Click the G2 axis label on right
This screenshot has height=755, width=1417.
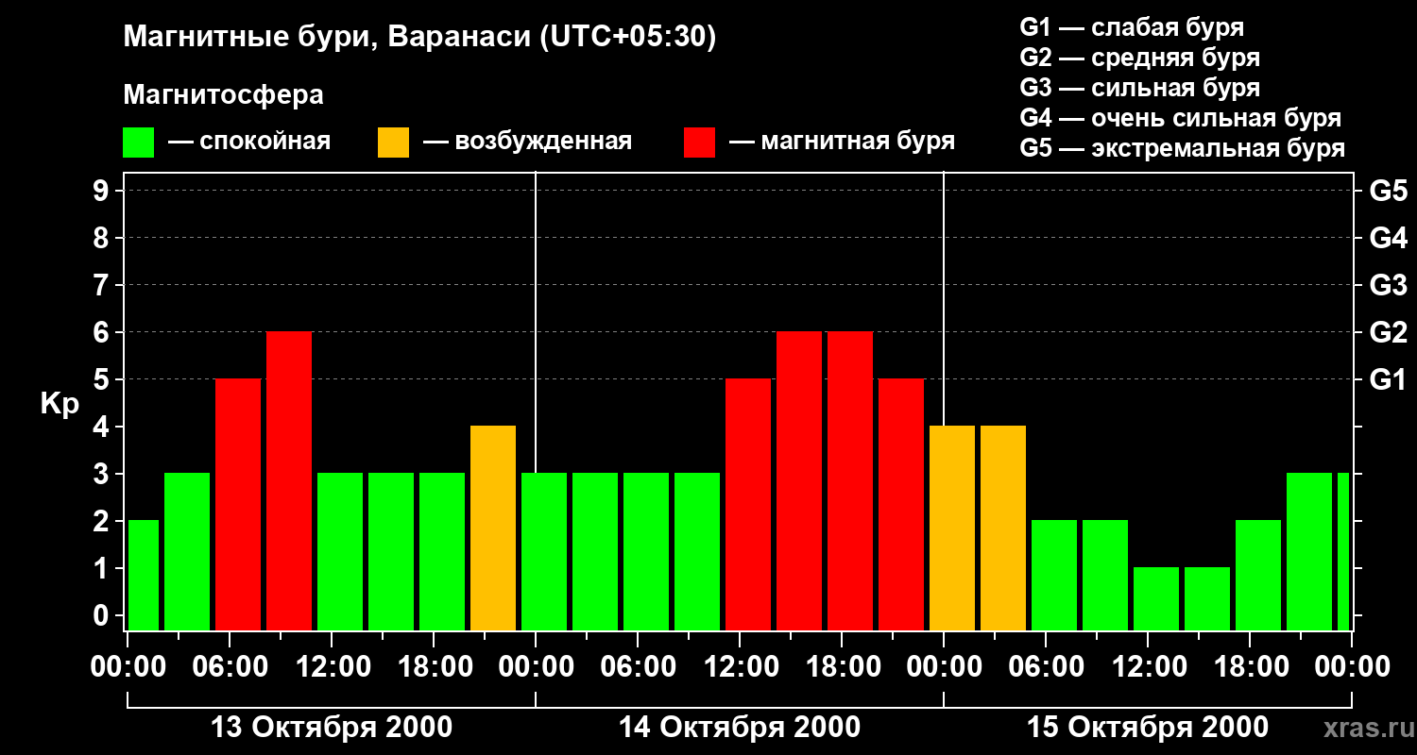pyautogui.click(x=1388, y=332)
